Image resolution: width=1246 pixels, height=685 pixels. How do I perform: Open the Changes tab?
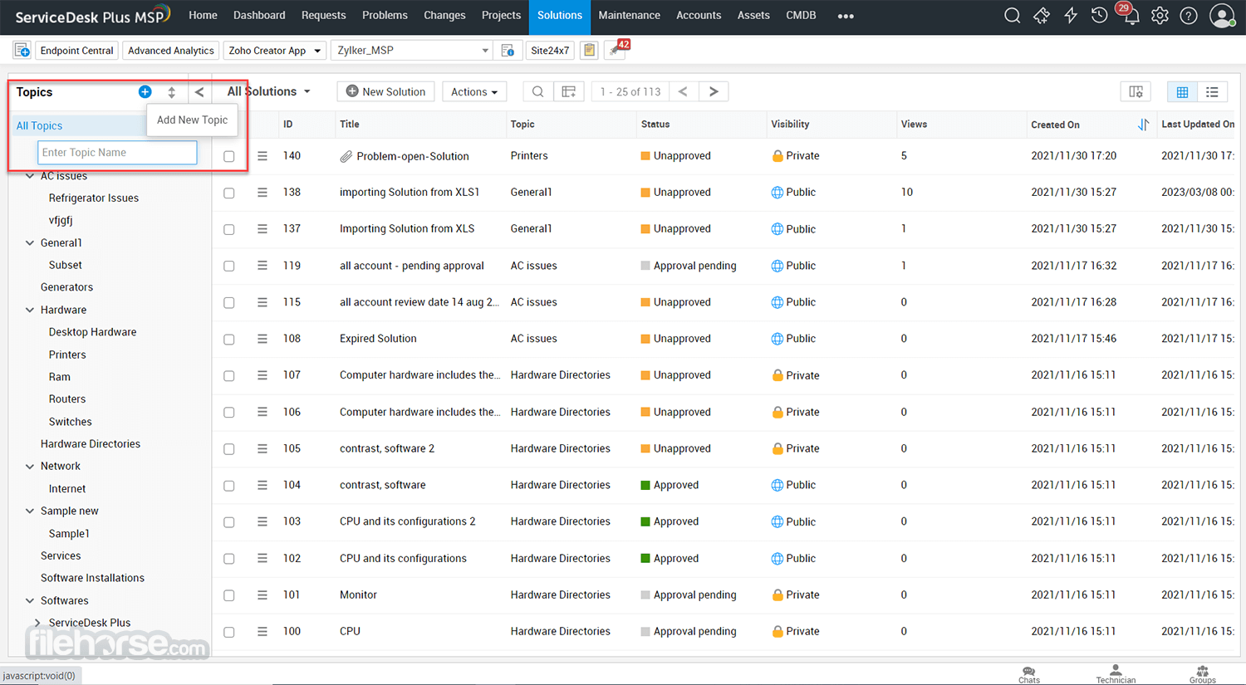coord(444,16)
